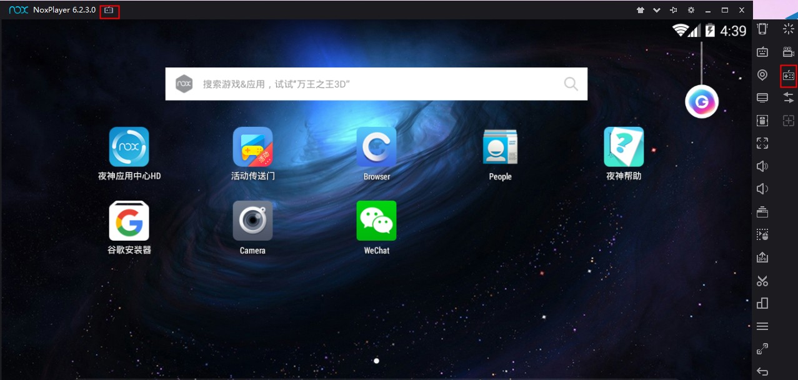Open the People contacts app
Screen dimensions: 798x380
(500, 147)
